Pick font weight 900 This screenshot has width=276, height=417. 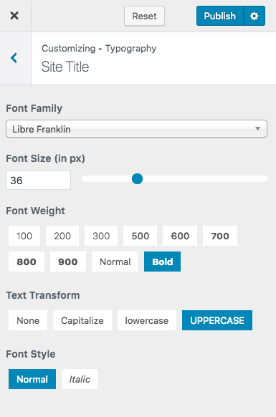[x=68, y=262]
